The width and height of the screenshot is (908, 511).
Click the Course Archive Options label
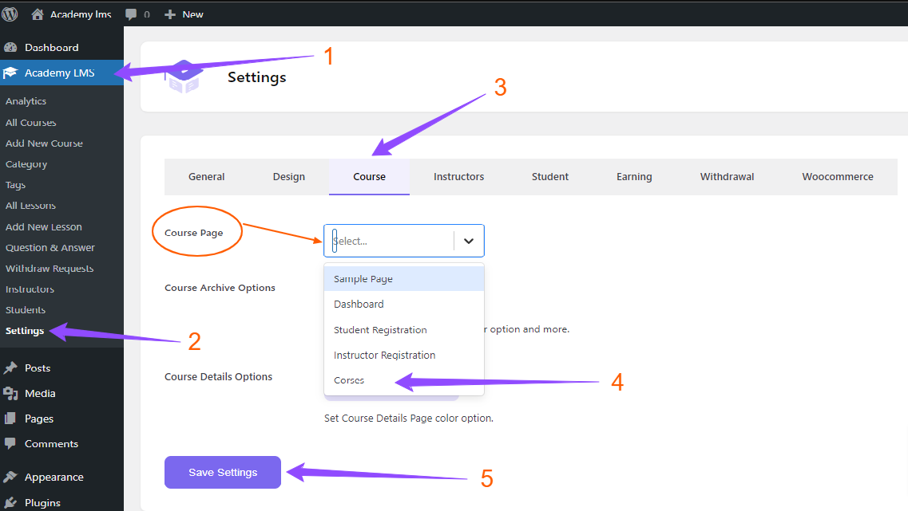pos(220,287)
